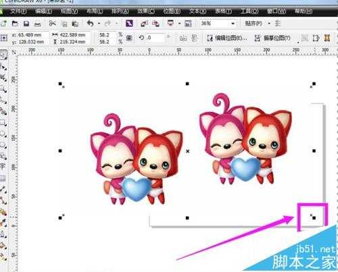Image resolution: width=338 pixels, height=272 pixels.
Task: Expand the undo history dropdown arrow
Action: point(99,24)
